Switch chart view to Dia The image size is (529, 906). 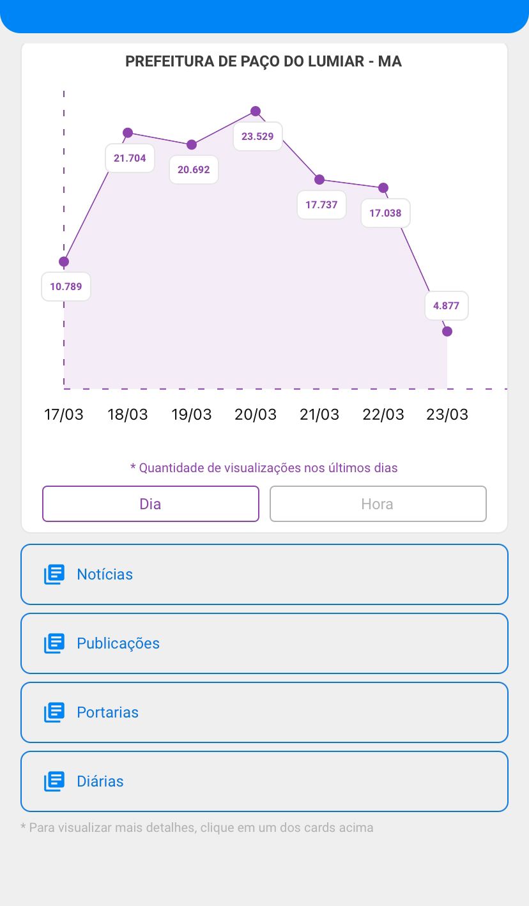[x=151, y=504]
